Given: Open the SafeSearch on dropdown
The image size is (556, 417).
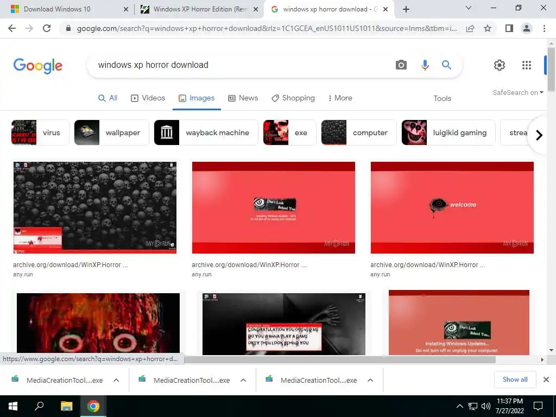Looking at the screenshot, I should (x=517, y=92).
